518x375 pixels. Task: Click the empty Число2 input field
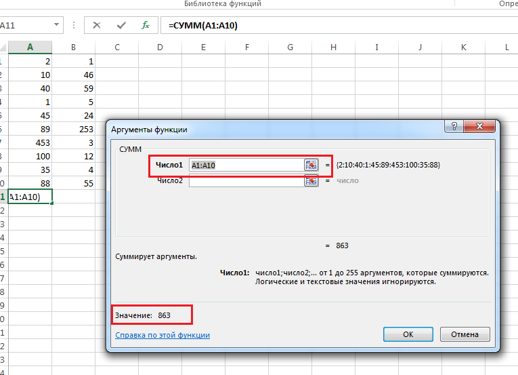click(246, 180)
